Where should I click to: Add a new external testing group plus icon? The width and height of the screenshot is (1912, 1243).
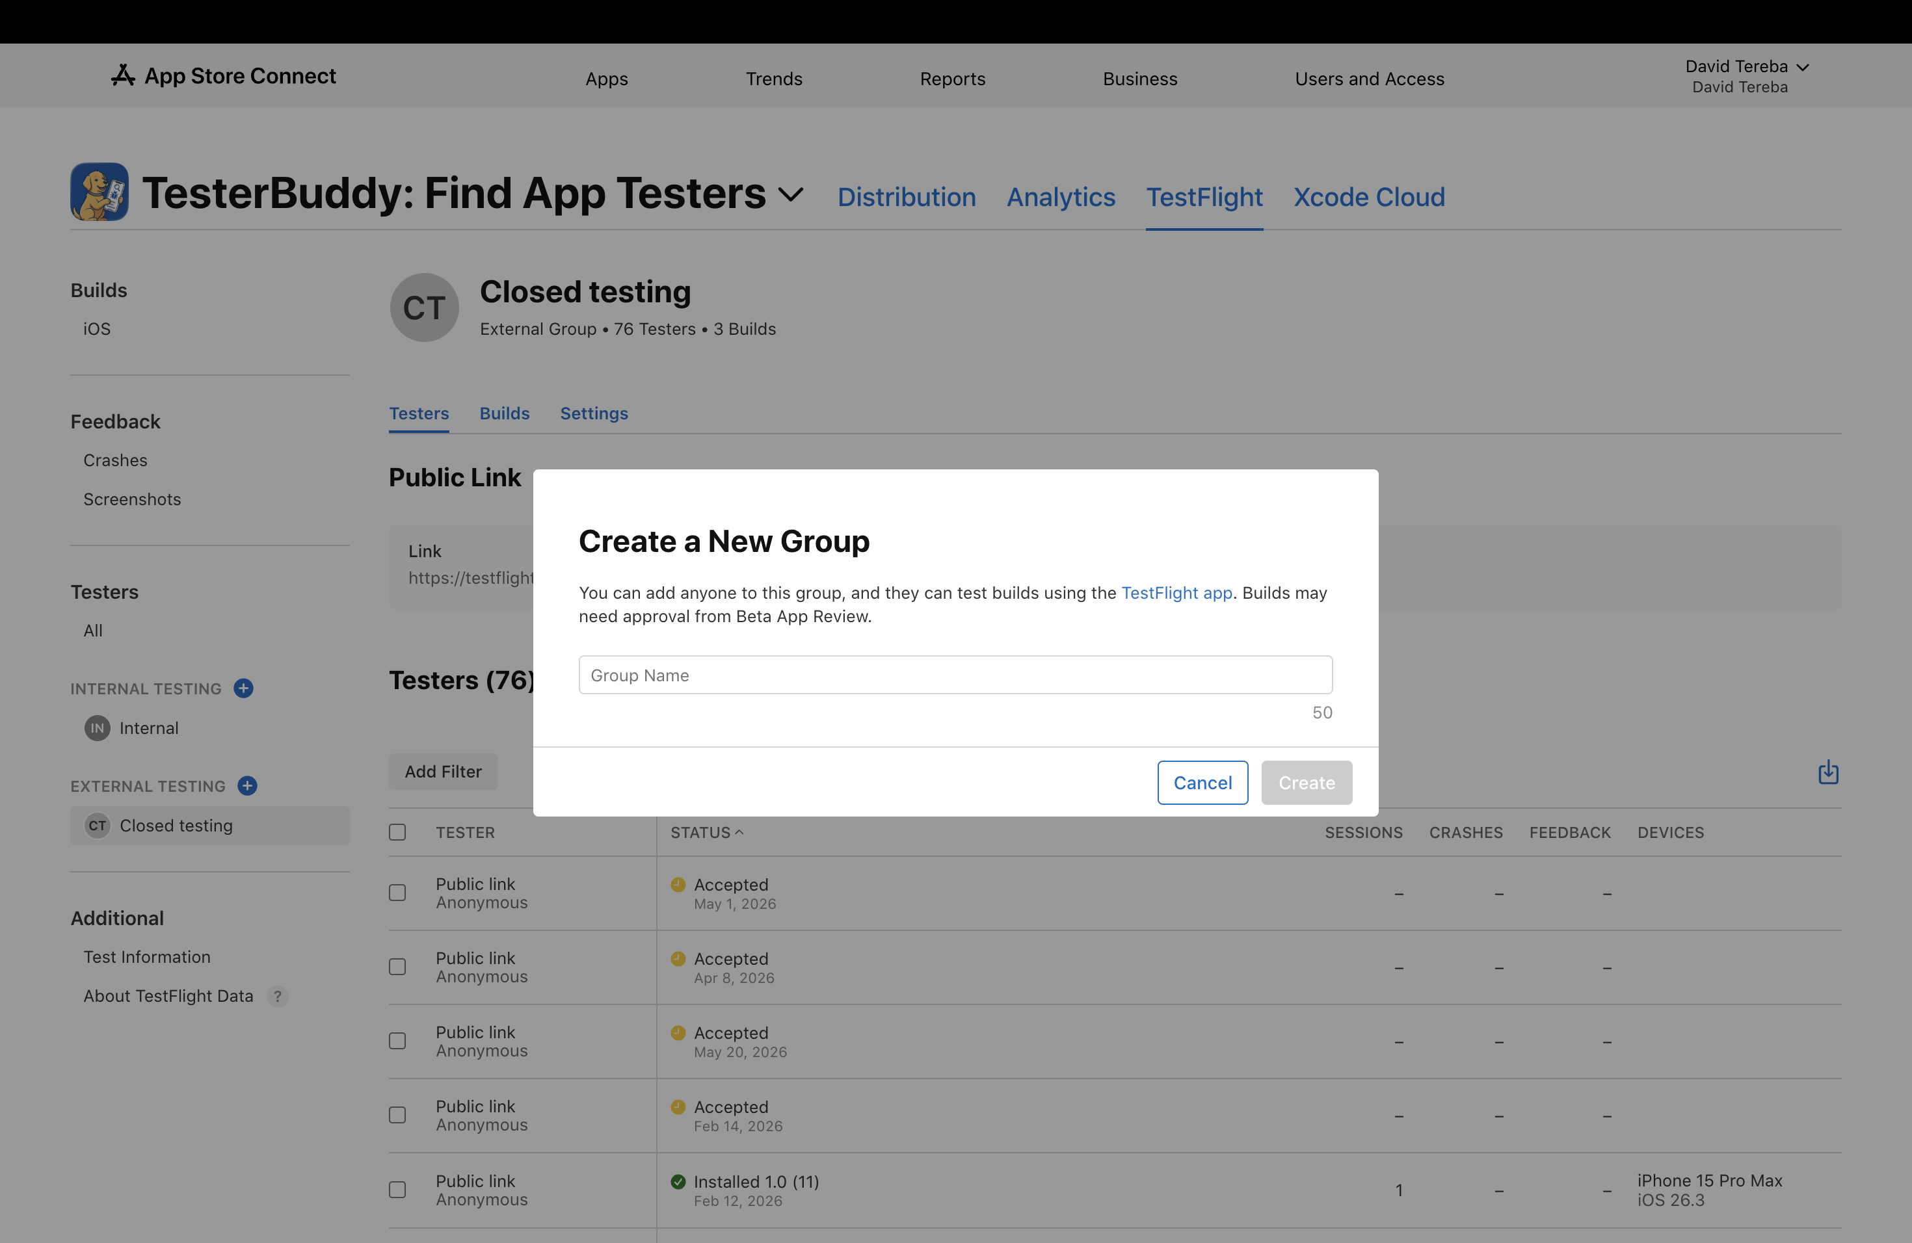tap(247, 785)
